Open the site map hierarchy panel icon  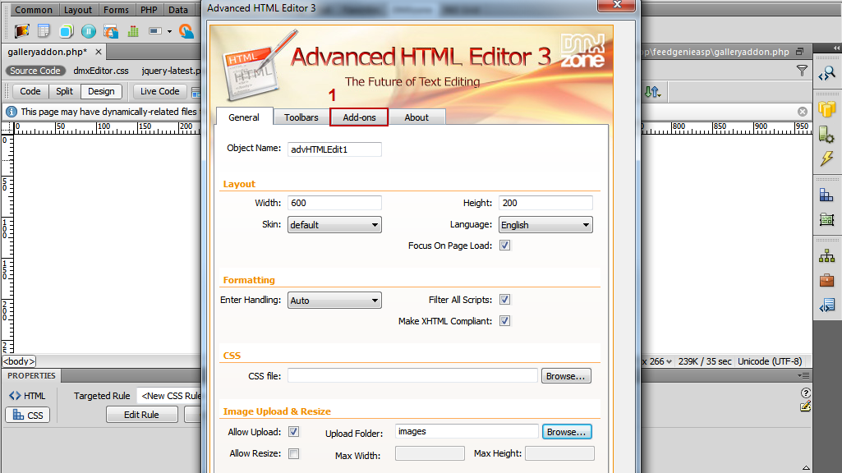point(827,256)
